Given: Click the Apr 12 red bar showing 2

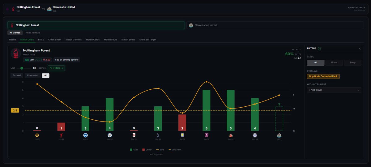Looking at the screenshot, I should 182,123.
